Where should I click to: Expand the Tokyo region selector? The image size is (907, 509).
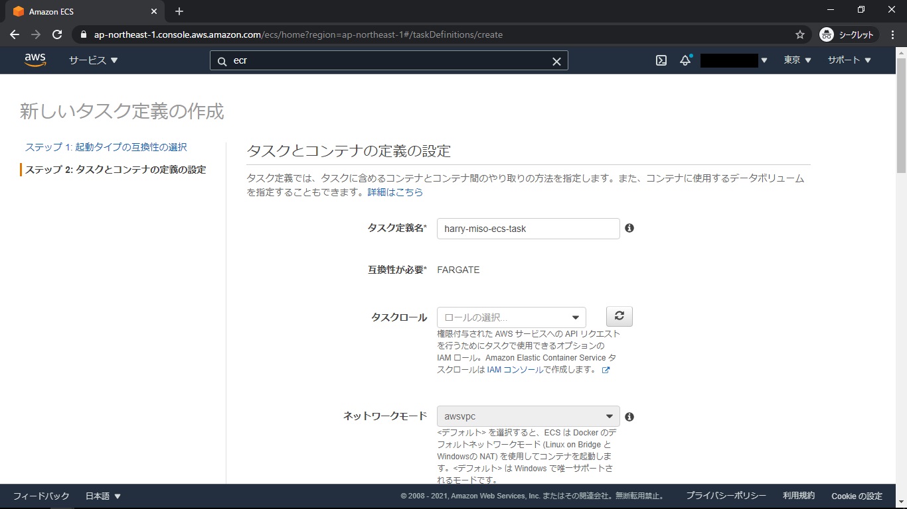797,60
